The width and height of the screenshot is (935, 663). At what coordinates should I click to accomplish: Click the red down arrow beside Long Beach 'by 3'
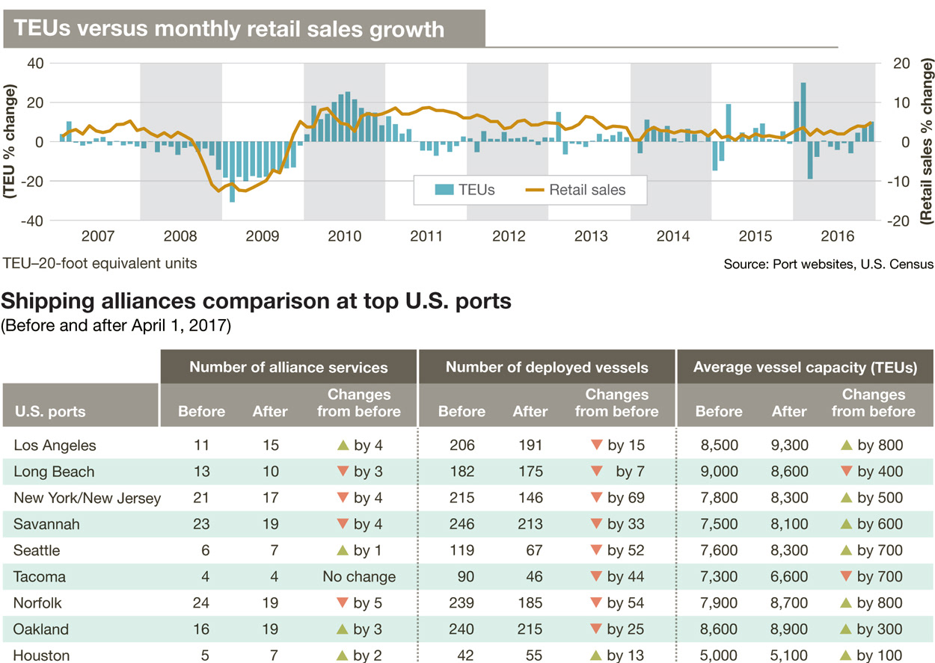[x=343, y=472]
